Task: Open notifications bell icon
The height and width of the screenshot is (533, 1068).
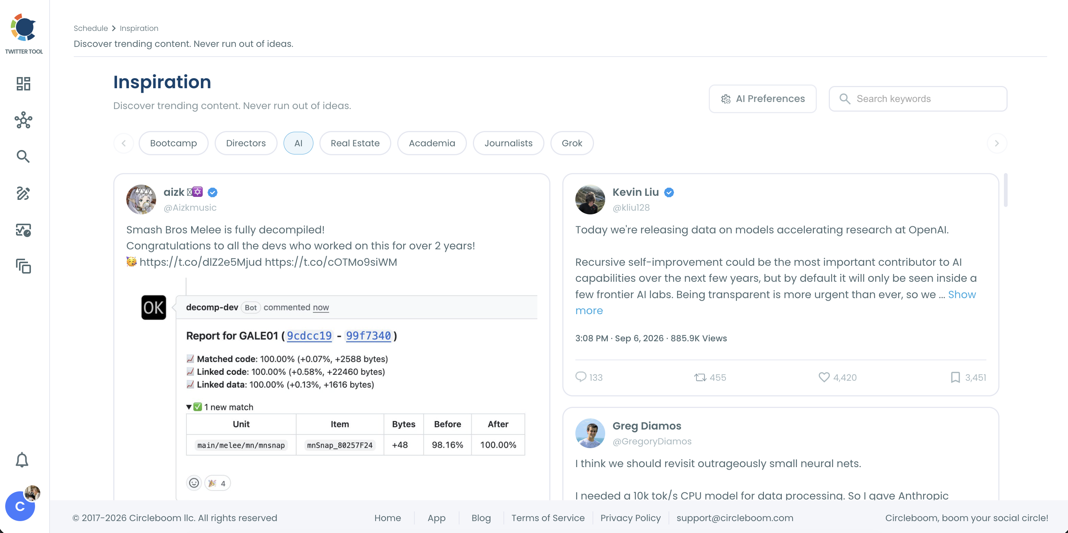Action: [22, 460]
